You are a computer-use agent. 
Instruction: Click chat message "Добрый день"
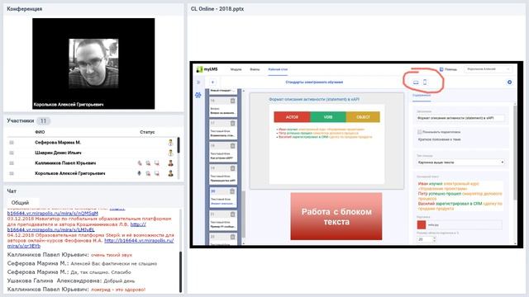click(119, 280)
